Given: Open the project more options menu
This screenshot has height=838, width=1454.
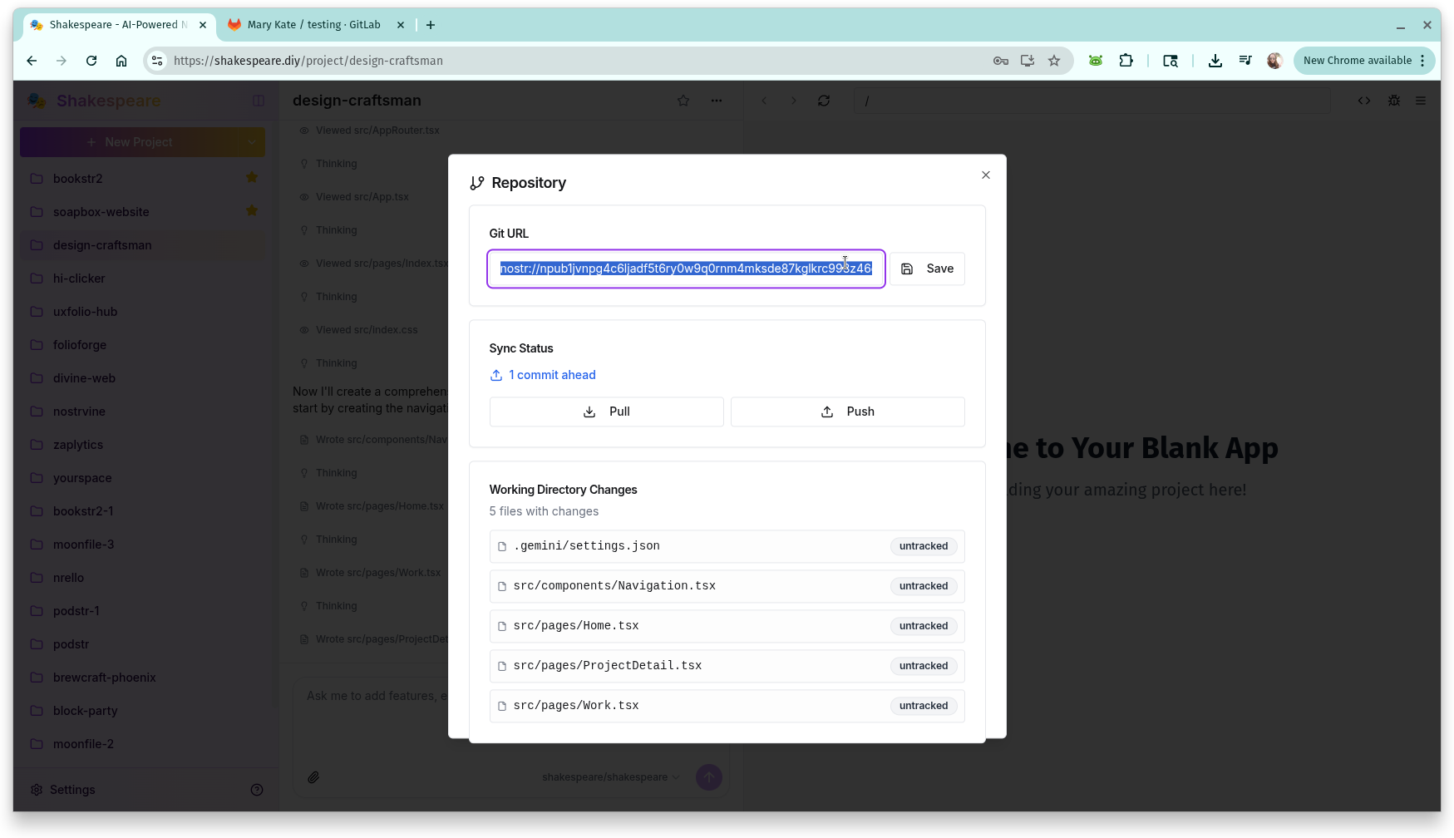Looking at the screenshot, I should click(x=717, y=101).
